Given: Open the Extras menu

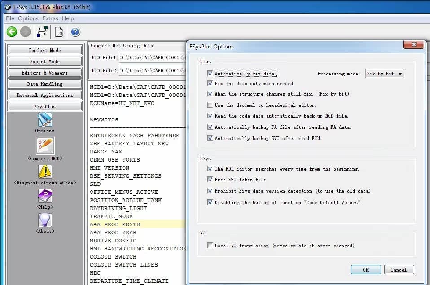Looking at the screenshot, I should tap(50, 18).
